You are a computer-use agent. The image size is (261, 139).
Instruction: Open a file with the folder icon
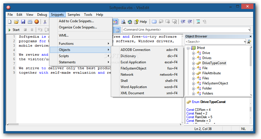[16, 22]
